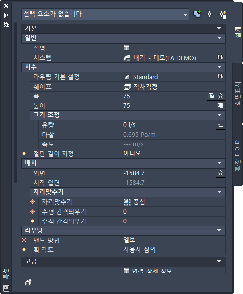Toggle the lock icon on 입면 value
Viewport: 243px width, 294px height.
[220, 173]
